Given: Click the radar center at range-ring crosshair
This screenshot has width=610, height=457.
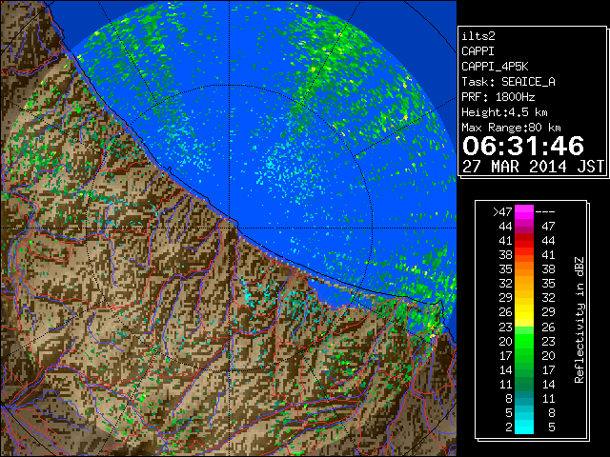Looking at the screenshot, I should coord(230,228).
